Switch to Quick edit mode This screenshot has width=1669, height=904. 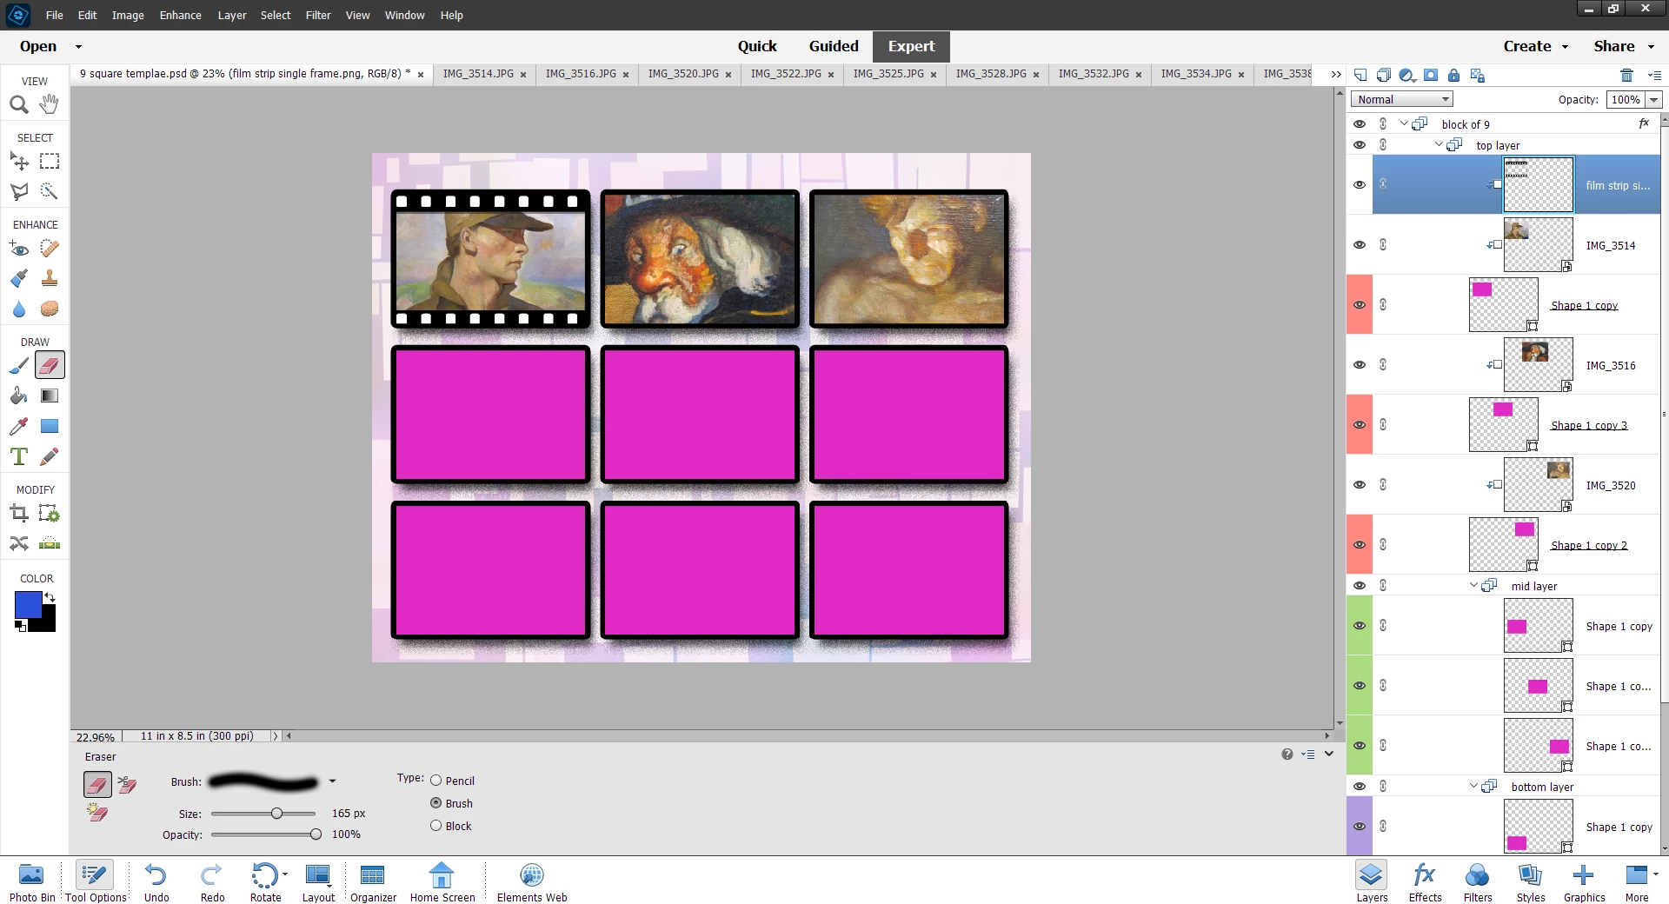point(757,46)
